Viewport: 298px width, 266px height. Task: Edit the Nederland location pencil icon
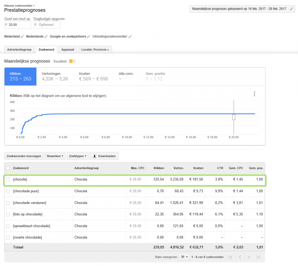coord(22,36)
